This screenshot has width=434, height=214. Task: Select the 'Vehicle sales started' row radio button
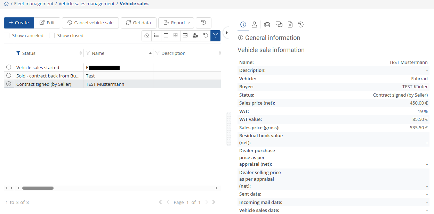pyautogui.click(x=9, y=67)
